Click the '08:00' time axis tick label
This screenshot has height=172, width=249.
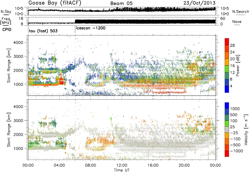click(x=91, y=165)
